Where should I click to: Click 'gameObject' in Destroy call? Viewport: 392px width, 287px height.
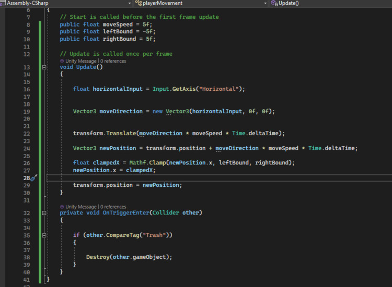tap(149, 257)
